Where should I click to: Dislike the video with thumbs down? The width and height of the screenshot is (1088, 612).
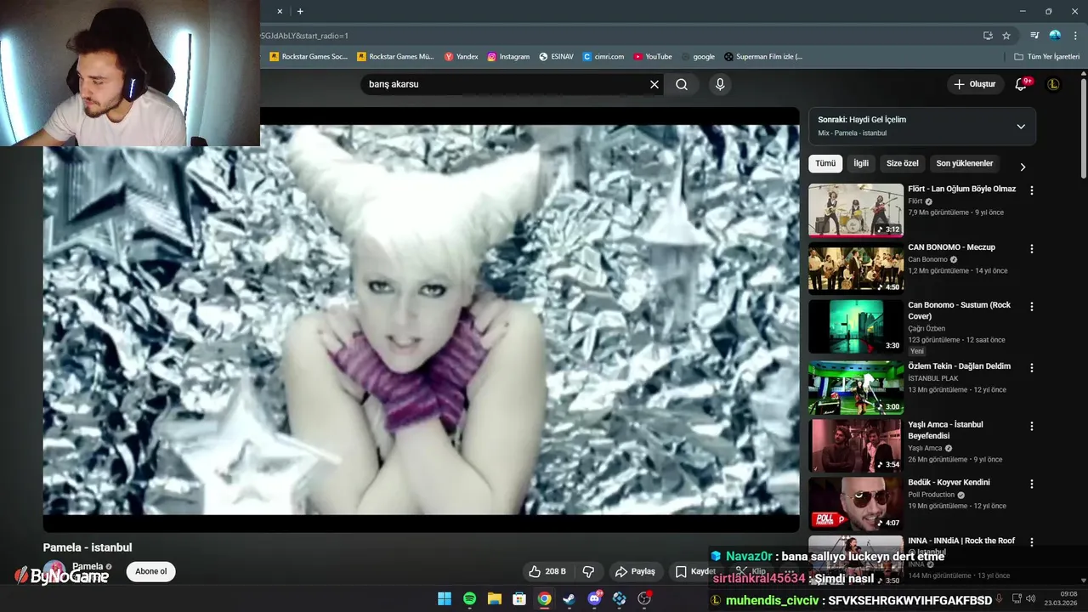coord(588,571)
